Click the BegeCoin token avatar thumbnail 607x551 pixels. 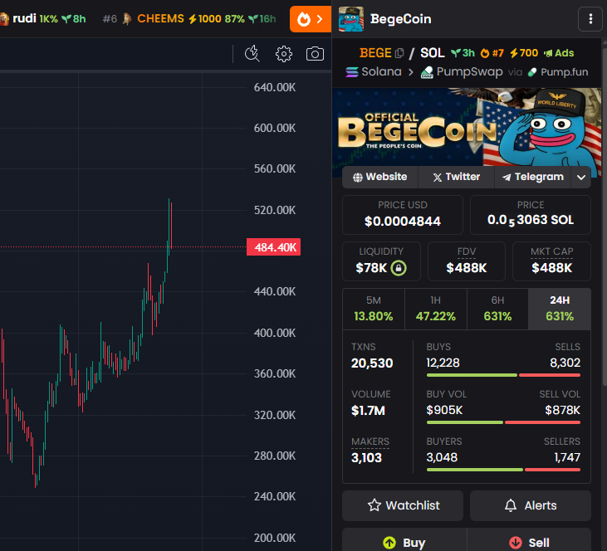click(x=351, y=19)
